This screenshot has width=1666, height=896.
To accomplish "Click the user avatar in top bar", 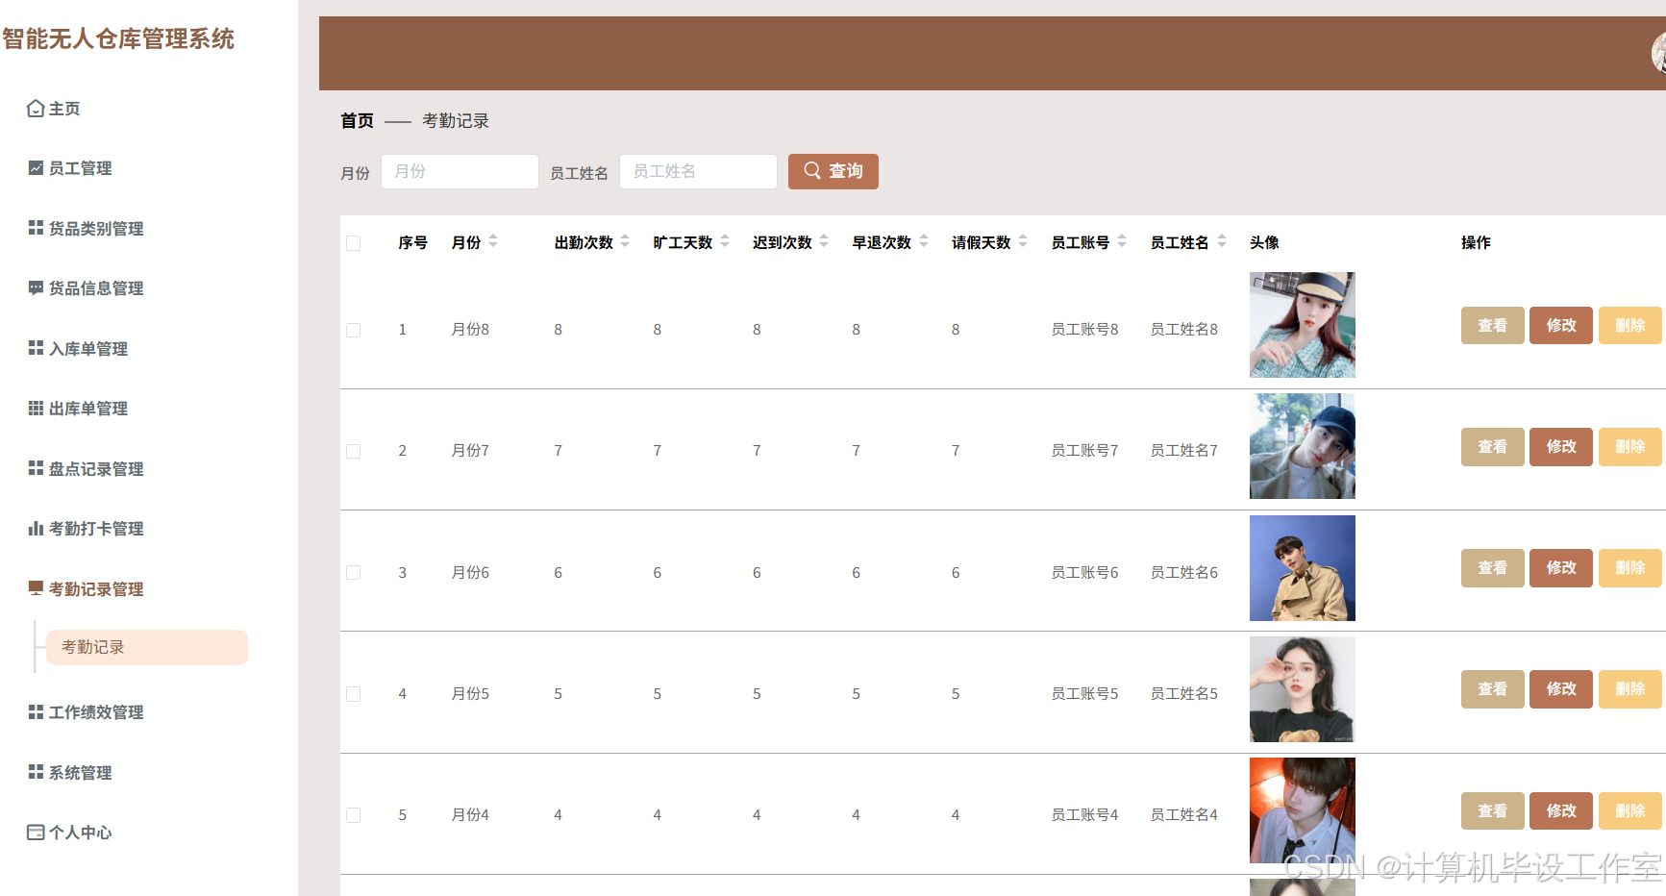I will tap(1658, 53).
